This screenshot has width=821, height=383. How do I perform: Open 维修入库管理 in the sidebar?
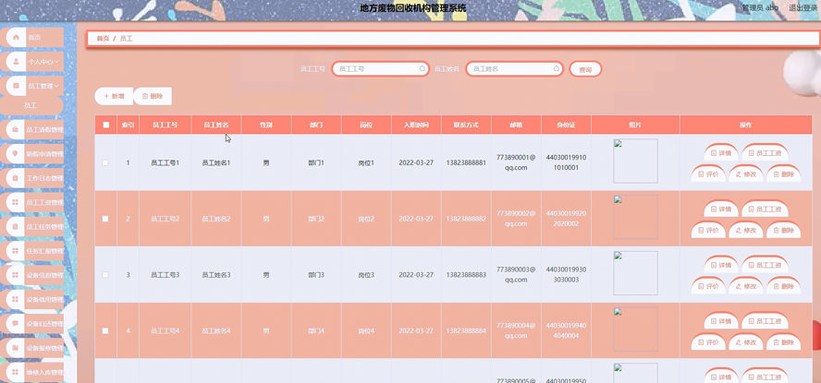pyautogui.click(x=32, y=373)
